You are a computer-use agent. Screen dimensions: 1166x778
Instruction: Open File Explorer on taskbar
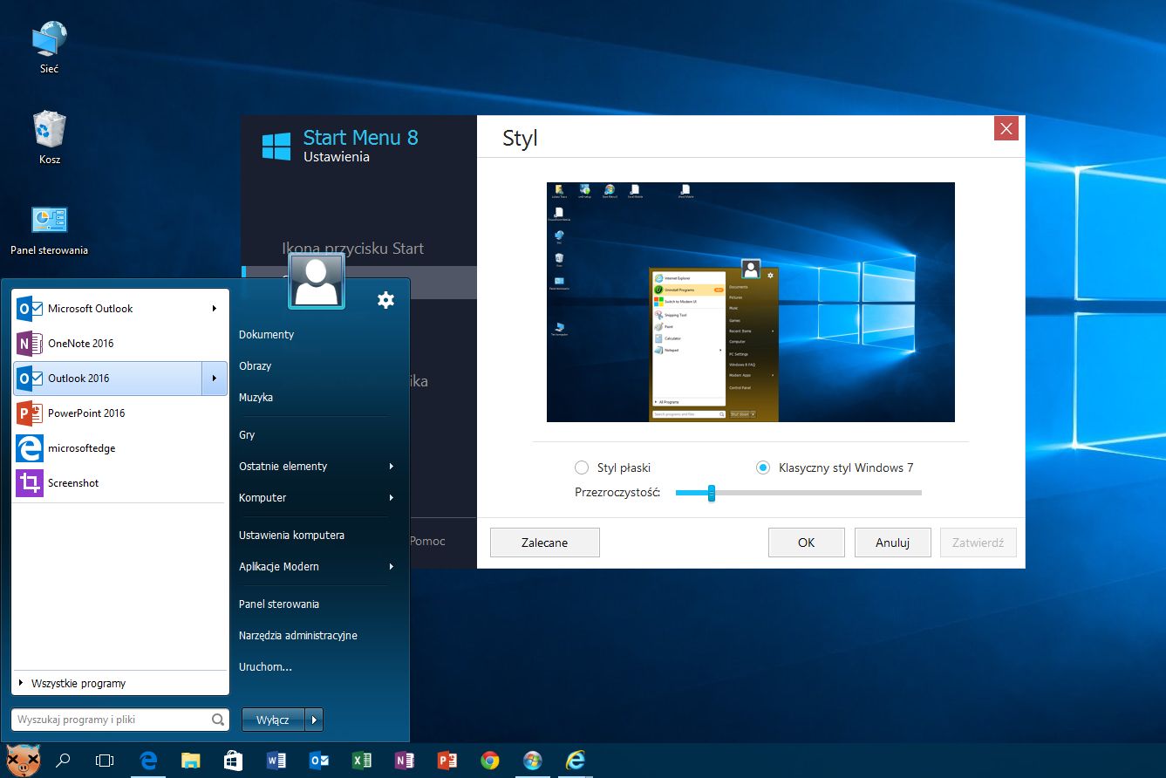tap(190, 761)
